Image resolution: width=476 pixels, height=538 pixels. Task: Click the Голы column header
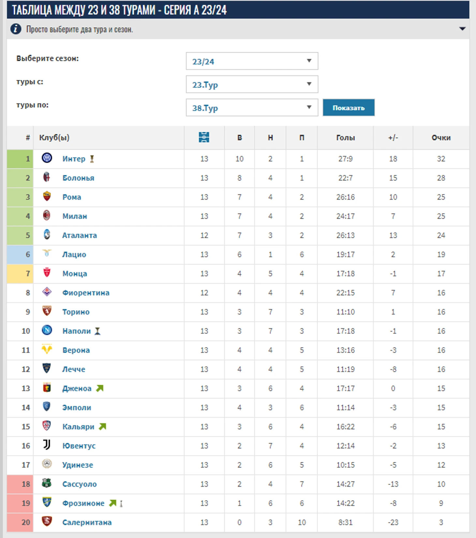point(346,138)
